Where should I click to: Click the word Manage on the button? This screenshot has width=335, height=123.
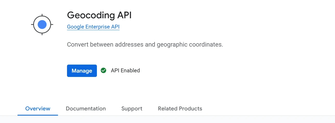point(82,71)
